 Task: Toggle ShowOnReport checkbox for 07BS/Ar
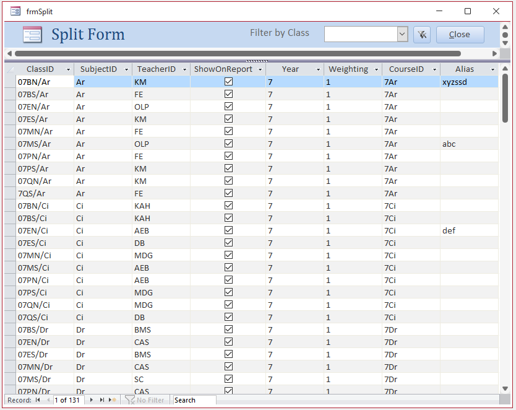228,94
